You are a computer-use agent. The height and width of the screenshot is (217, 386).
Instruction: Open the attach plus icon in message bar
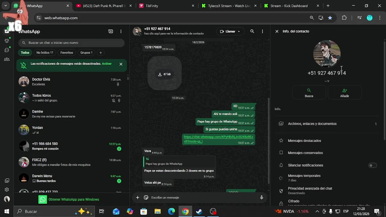click(138, 197)
